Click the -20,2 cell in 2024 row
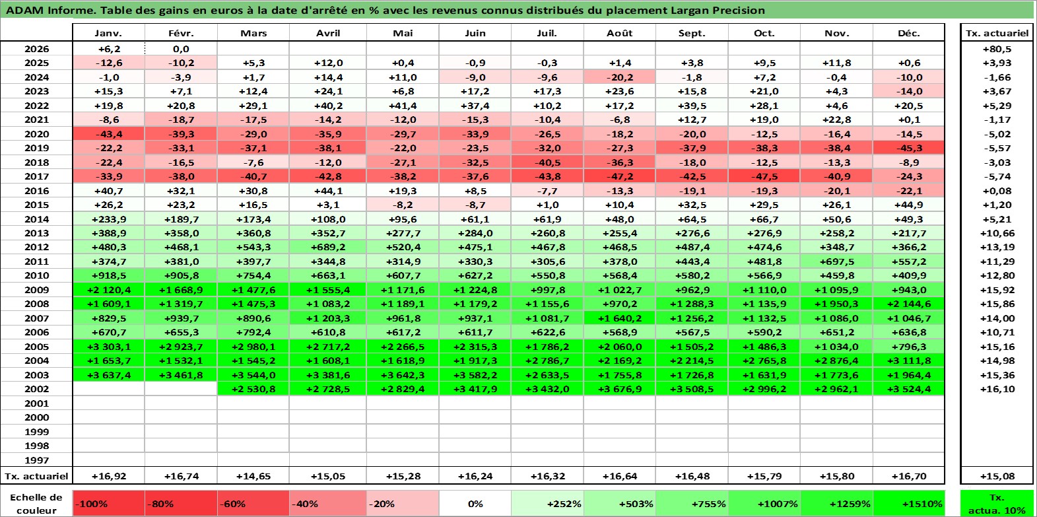Screen dimensions: 1037x517 click(x=619, y=77)
